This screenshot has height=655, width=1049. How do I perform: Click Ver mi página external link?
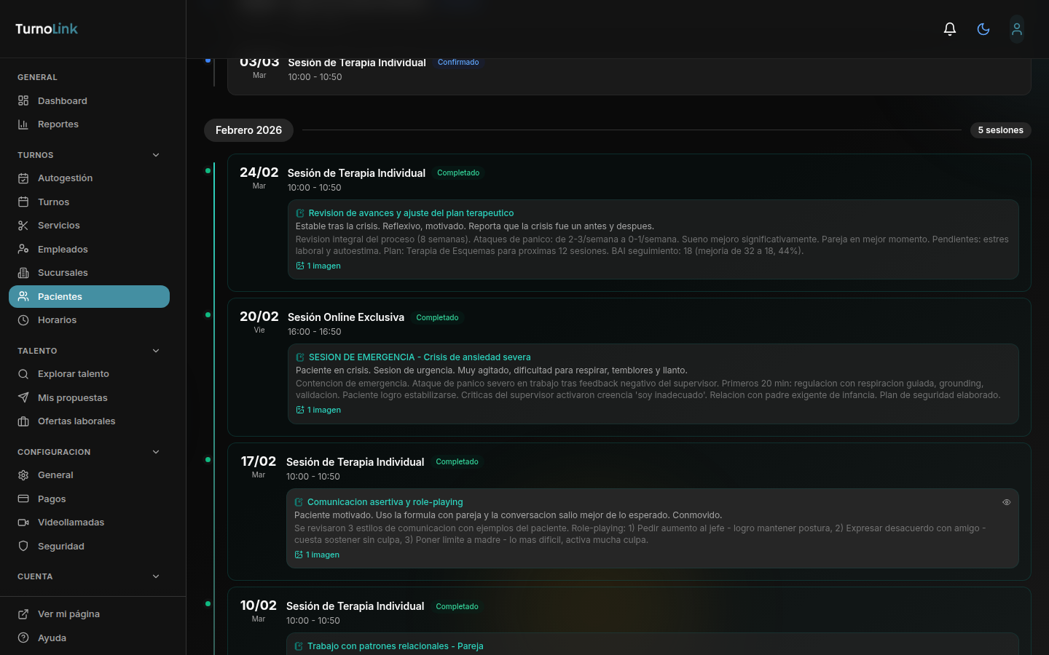tap(68, 614)
